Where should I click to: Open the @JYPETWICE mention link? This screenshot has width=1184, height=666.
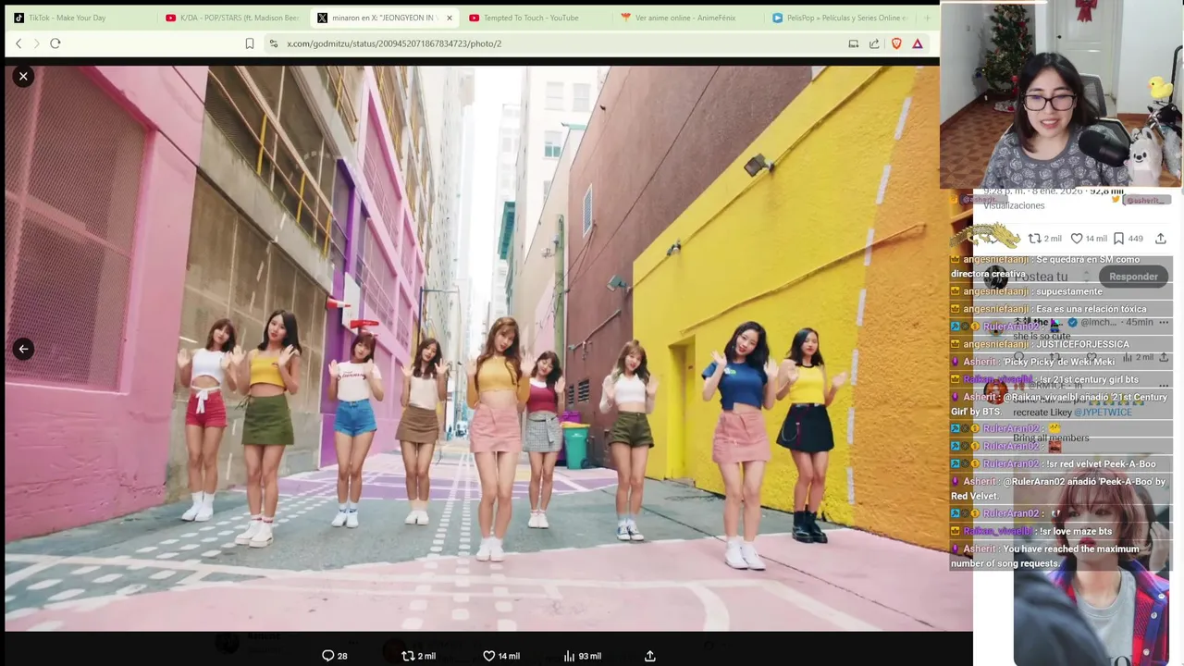(x=1101, y=413)
